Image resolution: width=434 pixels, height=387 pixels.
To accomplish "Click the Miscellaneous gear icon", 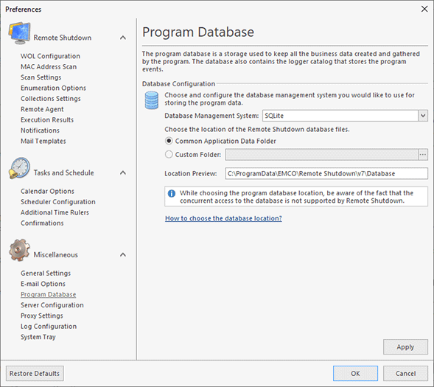I will (x=19, y=250).
